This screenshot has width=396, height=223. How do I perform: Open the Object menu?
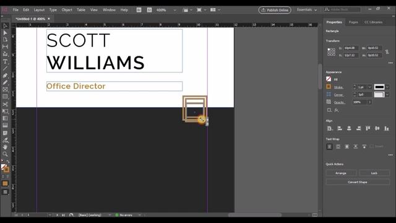pyautogui.click(x=67, y=10)
